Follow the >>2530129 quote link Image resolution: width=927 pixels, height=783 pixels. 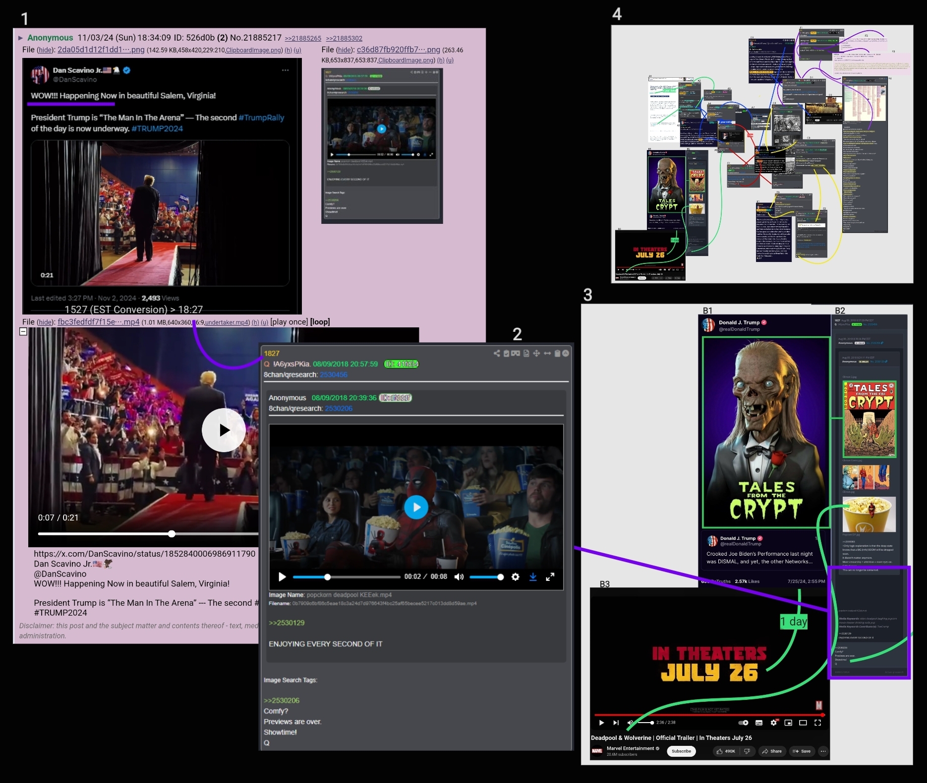tap(287, 623)
